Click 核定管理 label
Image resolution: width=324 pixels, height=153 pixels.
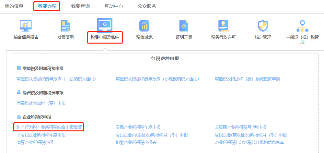point(263,37)
